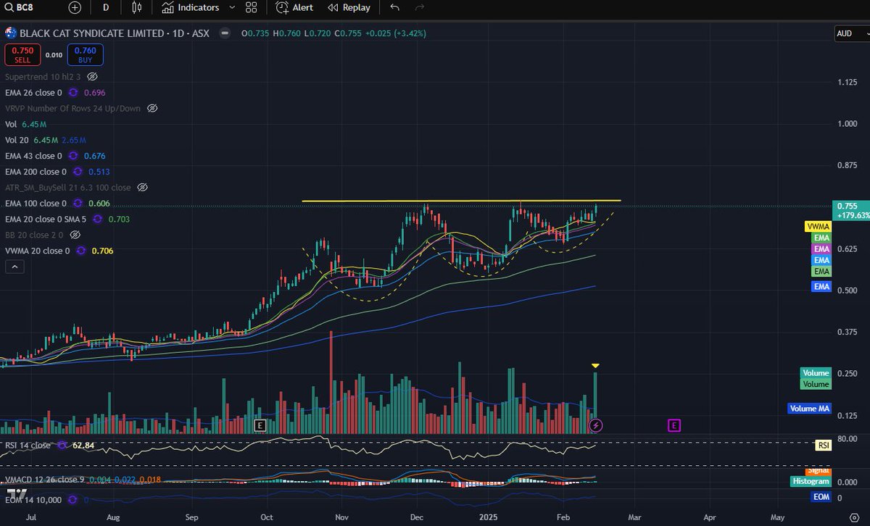
Task: Click the grey E earnings marker in October
Action: 260,425
